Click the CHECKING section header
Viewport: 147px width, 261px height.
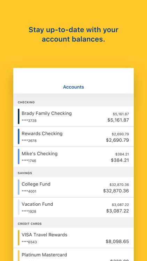(26, 102)
